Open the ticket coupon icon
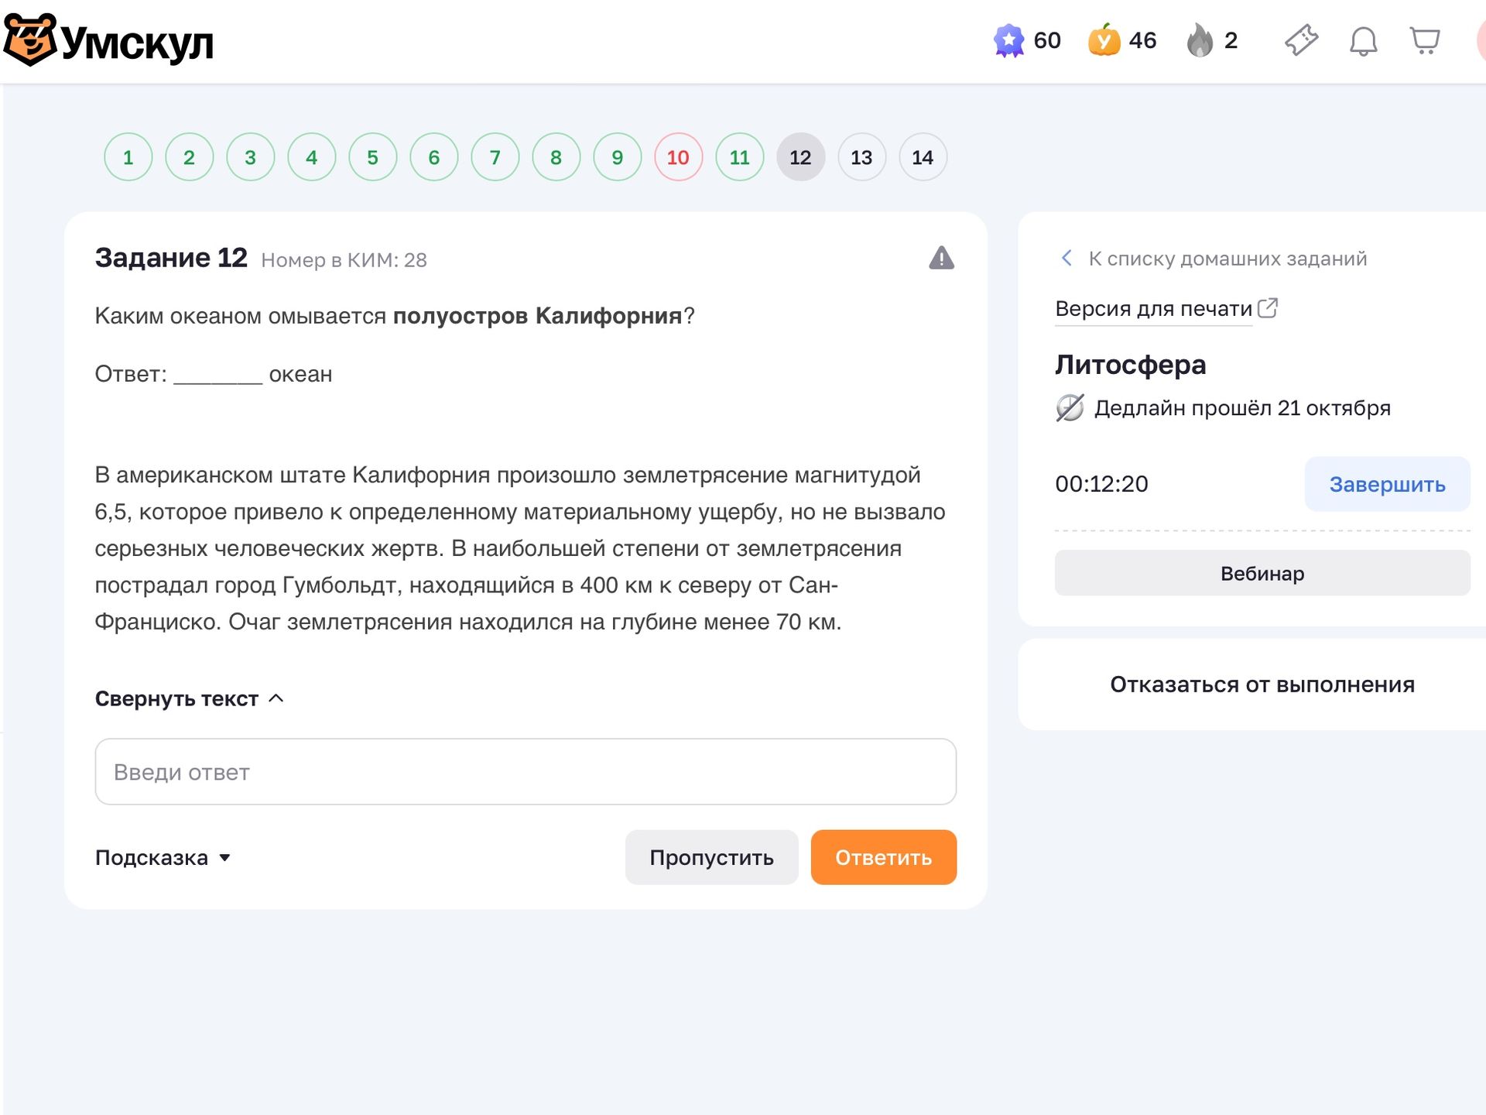Image resolution: width=1486 pixels, height=1115 pixels. pos(1302,40)
